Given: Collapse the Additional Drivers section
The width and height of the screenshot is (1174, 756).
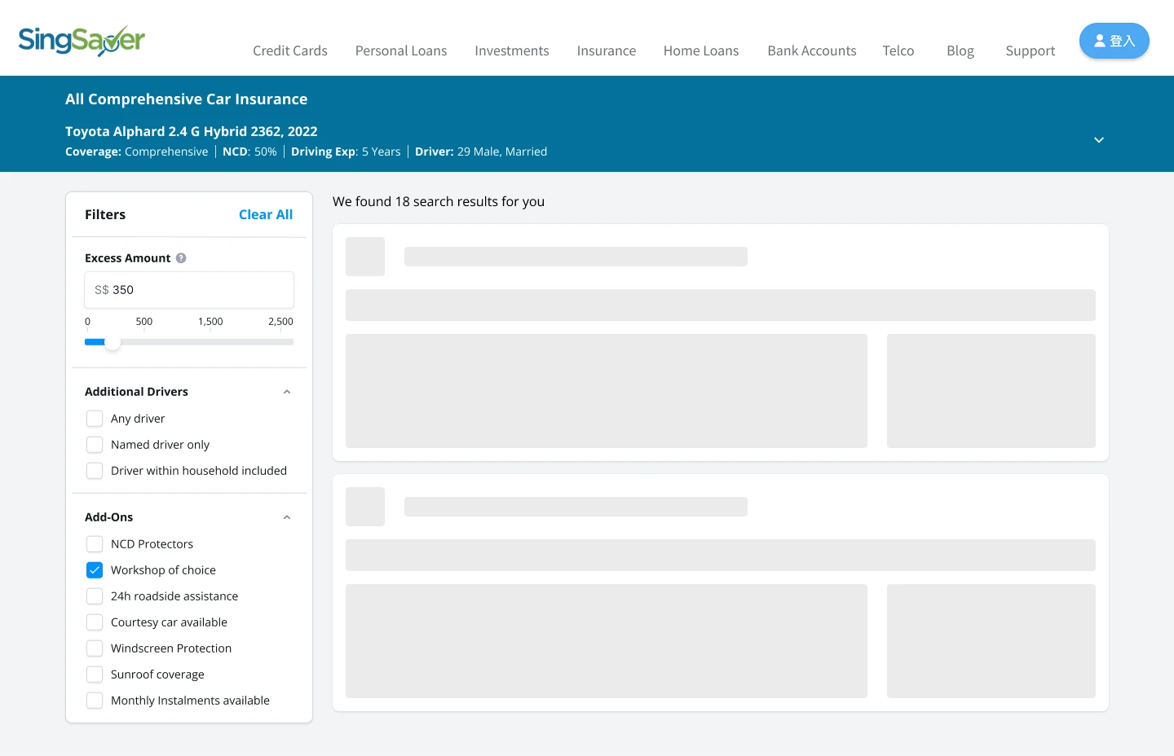Looking at the screenshot, I should point(287,392).
